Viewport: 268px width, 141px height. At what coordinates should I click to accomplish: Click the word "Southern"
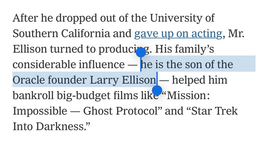point(35,33)
